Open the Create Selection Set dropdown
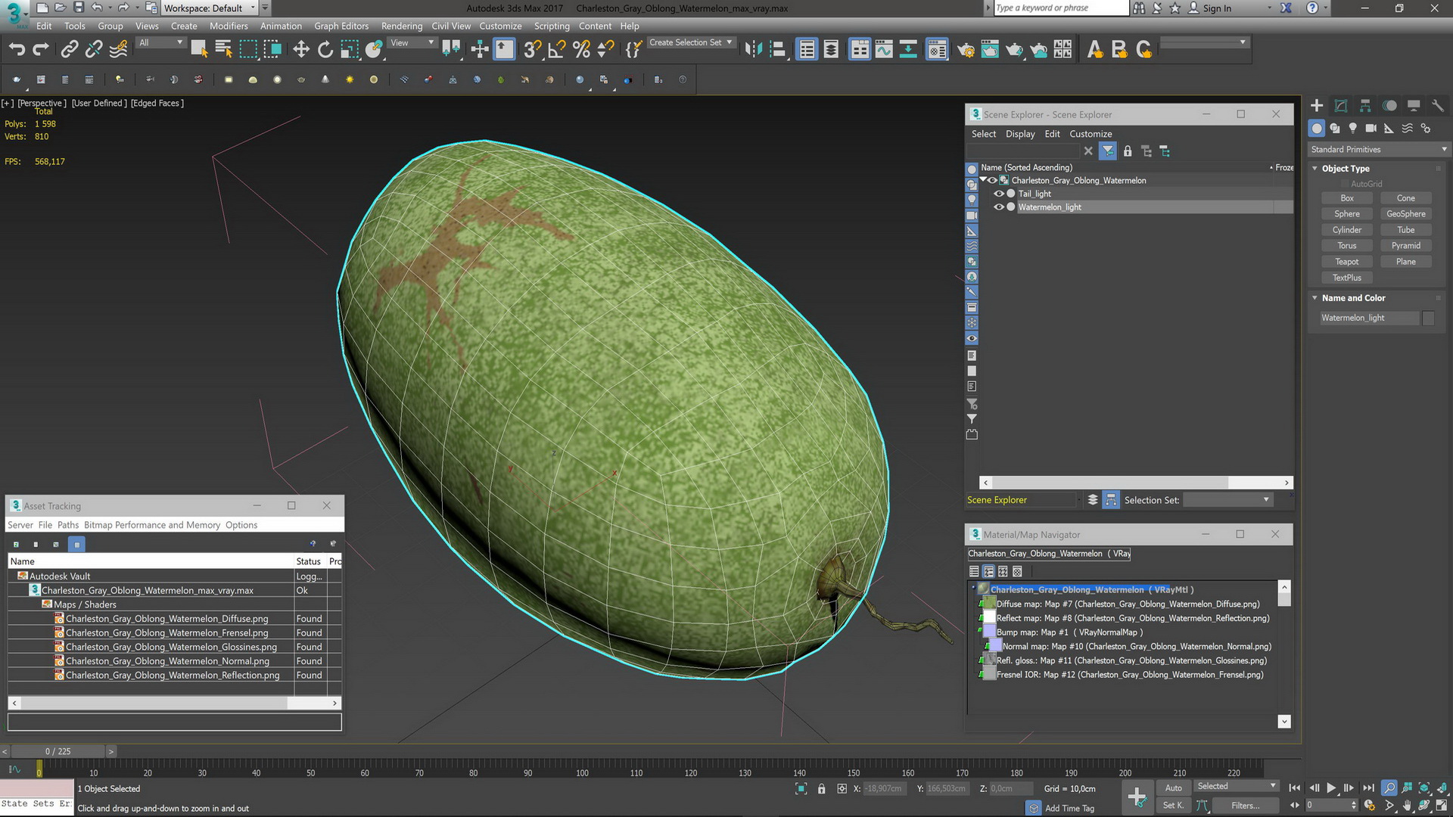The height and width of the screenshot is (817, 1453). coord(691,43)
